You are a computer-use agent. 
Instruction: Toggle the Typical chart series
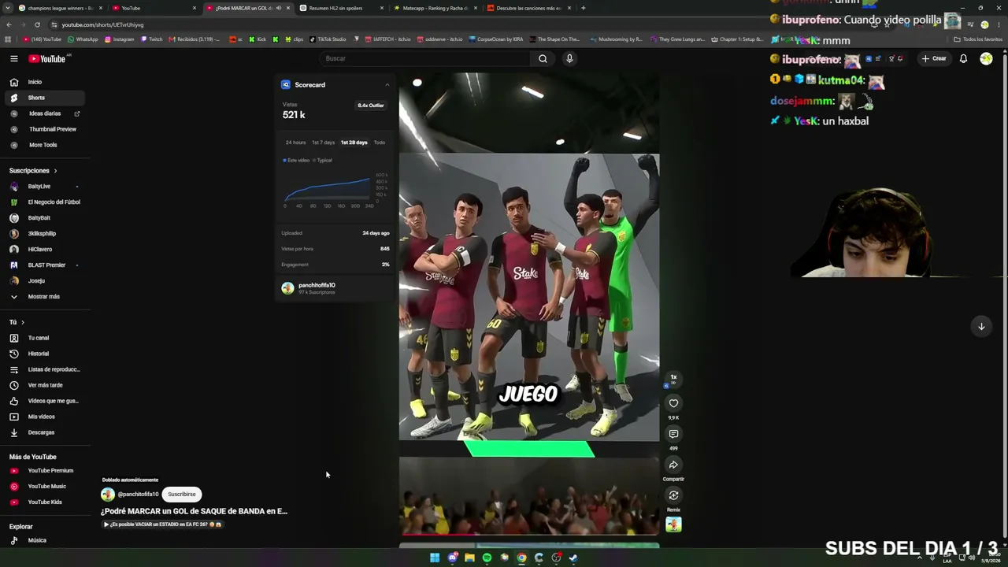(x=323, y=161)
